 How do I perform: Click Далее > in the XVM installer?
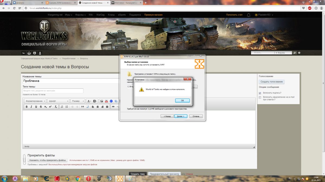point(181,116)
